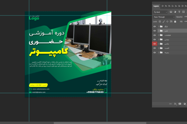
Task: Click the lock image pixels brush icon
Action: [164, 21]
